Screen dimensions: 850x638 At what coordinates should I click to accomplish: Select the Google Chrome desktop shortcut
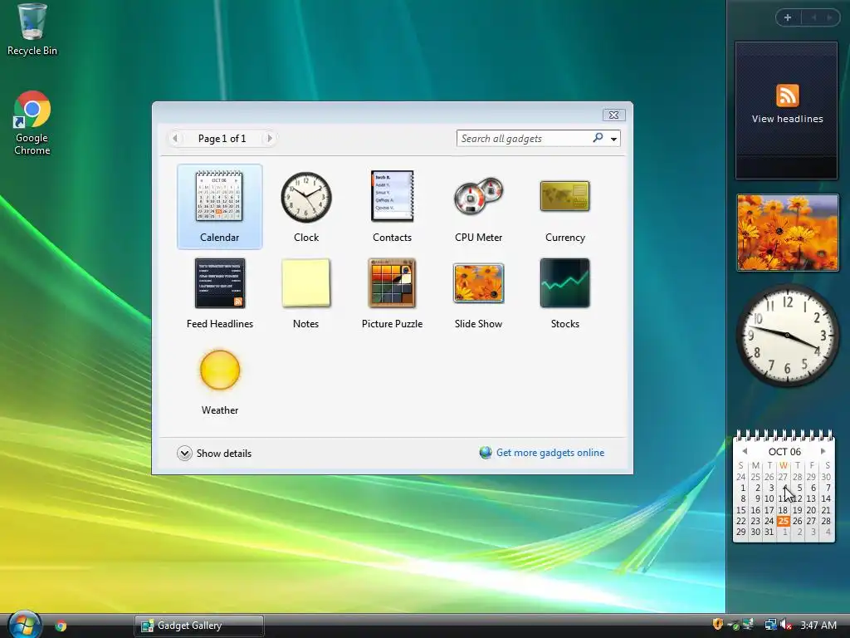[x=32, y=123]
